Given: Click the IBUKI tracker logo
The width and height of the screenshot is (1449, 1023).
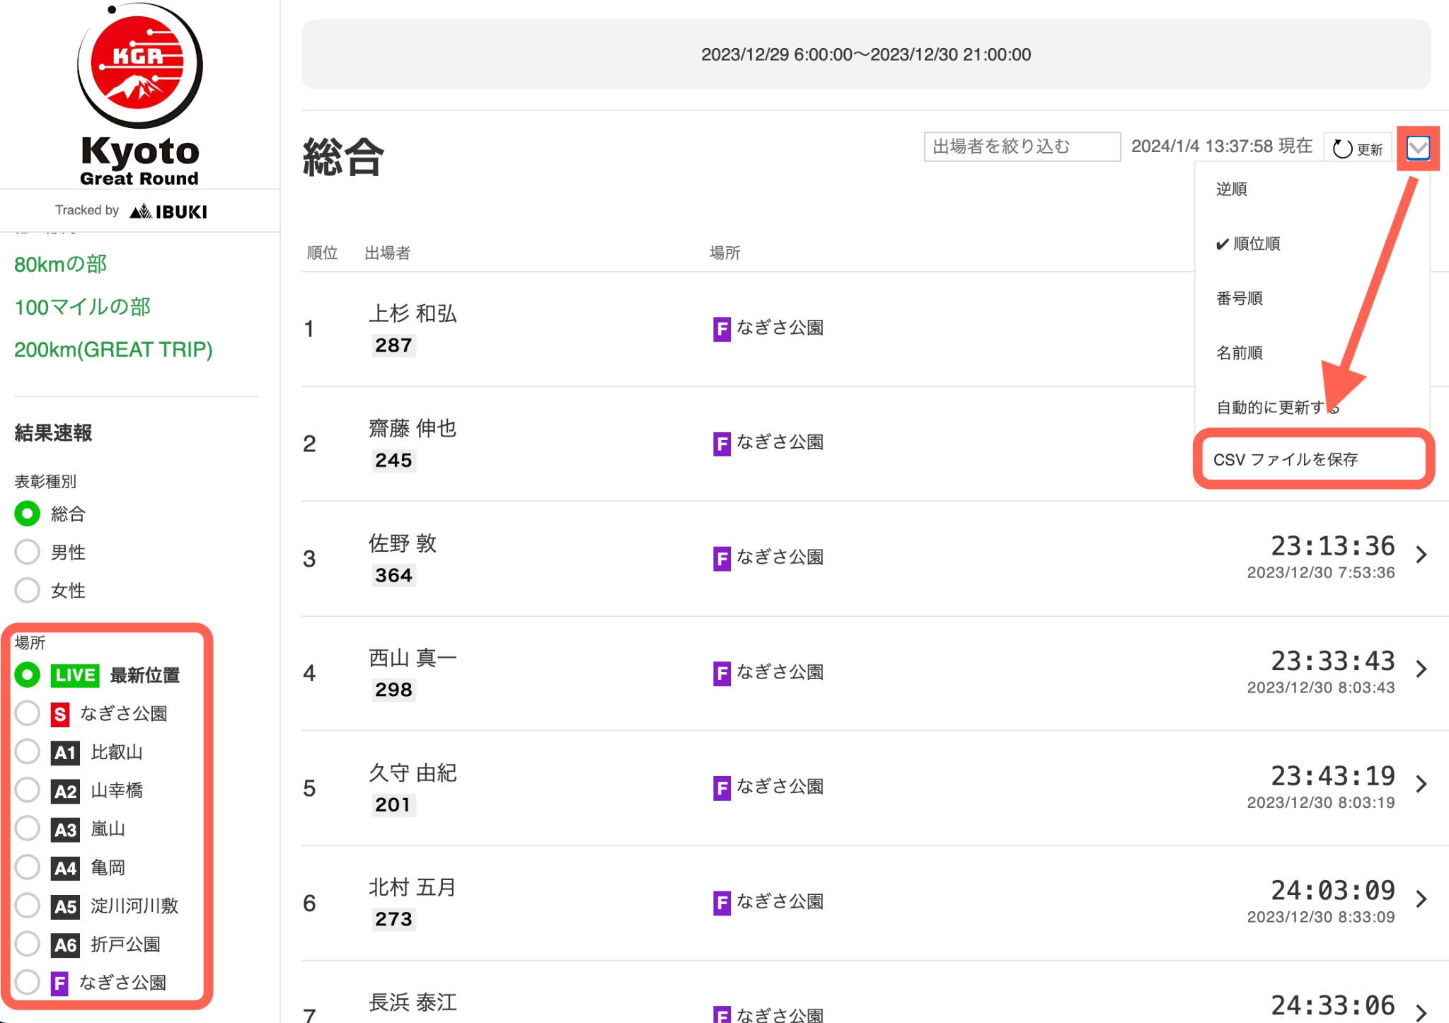Looking at the screenshot, I should (169, 211).
